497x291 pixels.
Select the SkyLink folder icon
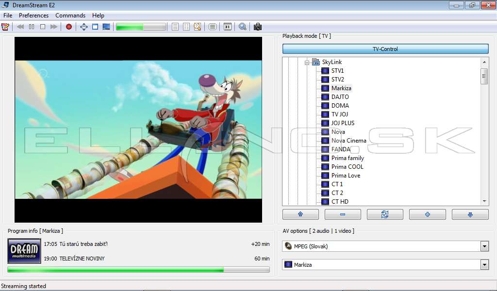tap(316, 62)
